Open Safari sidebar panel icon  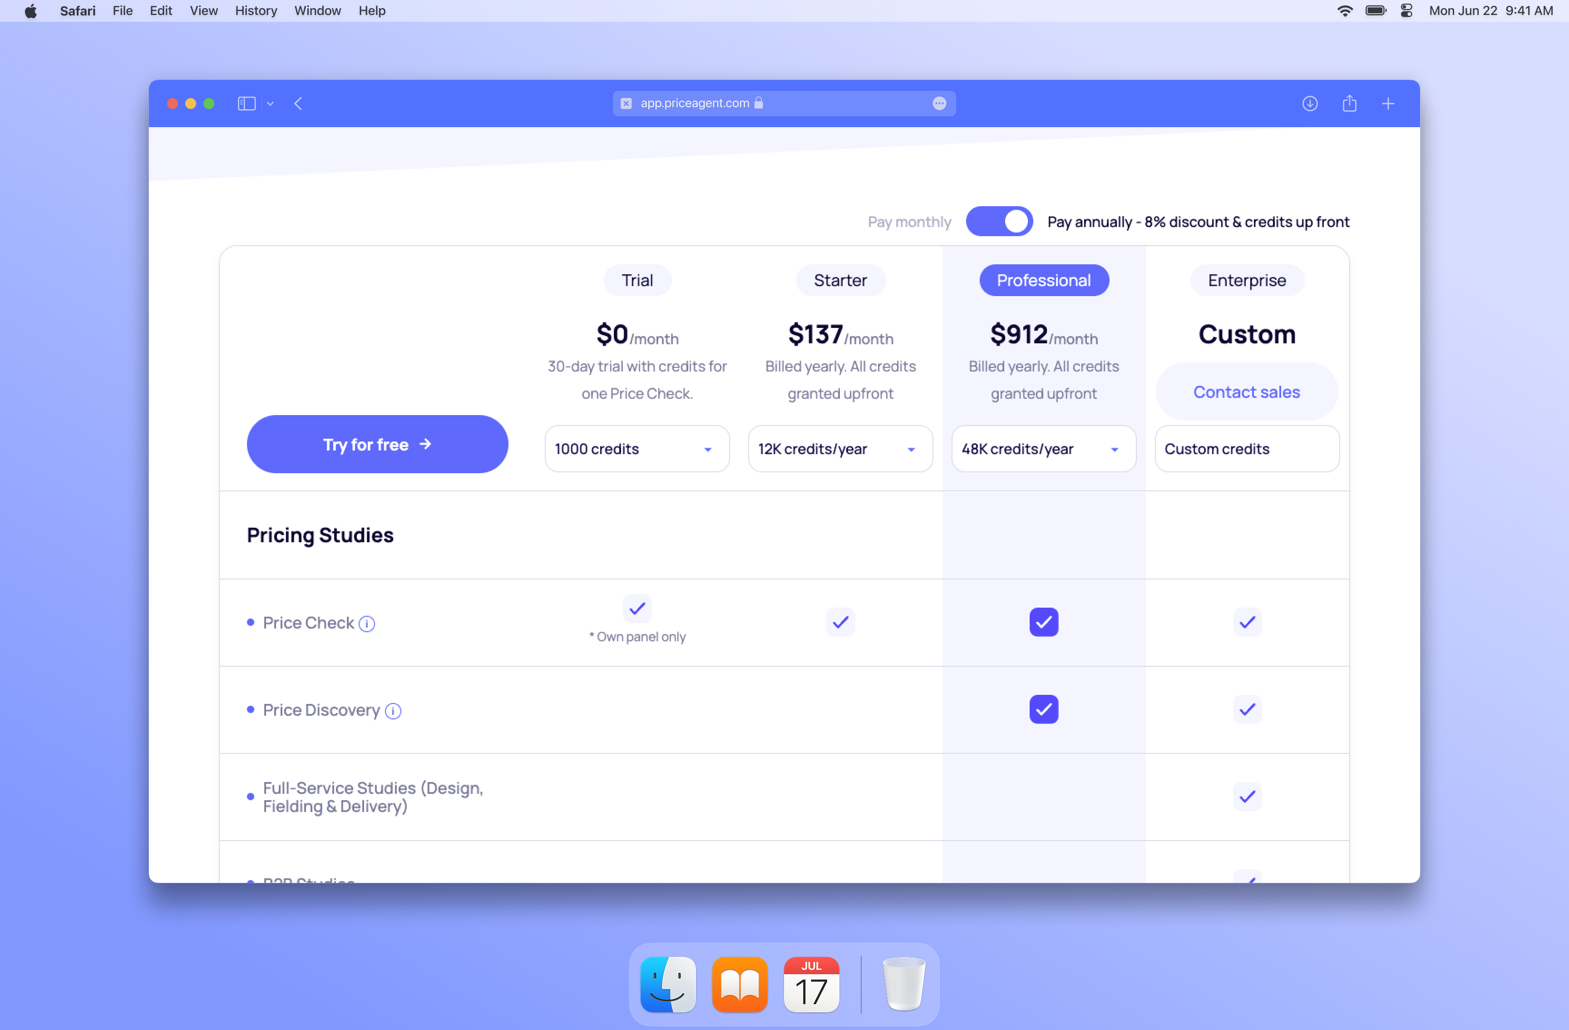247,104
